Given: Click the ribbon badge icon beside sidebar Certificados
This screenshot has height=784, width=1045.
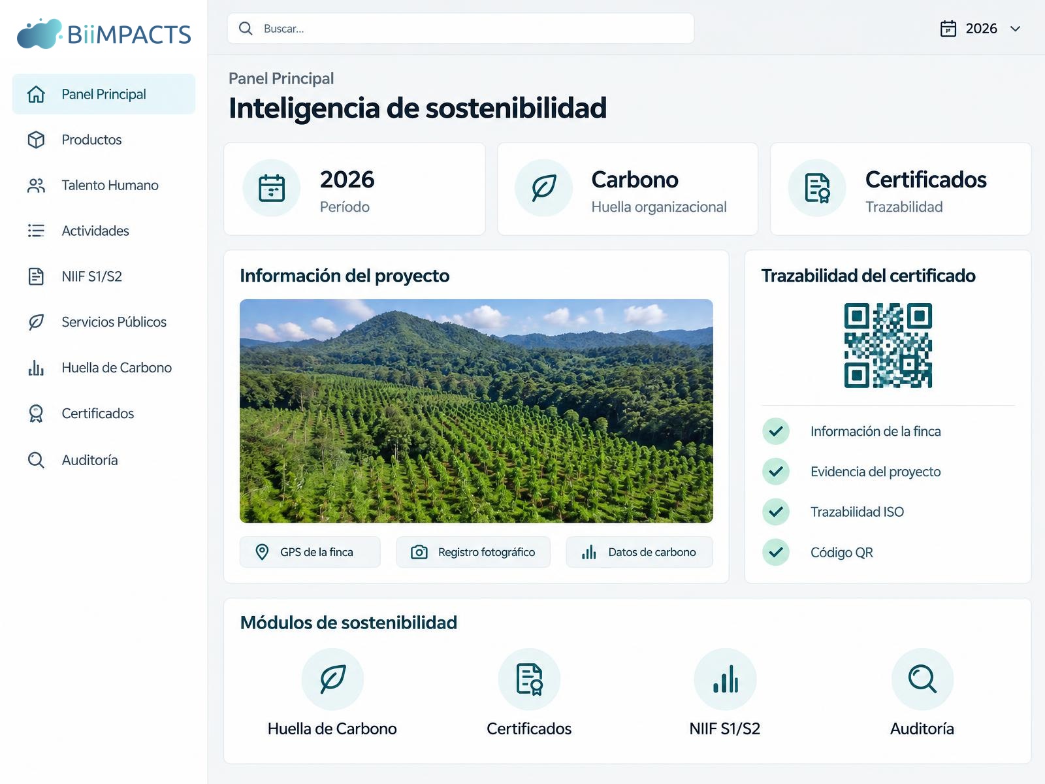Looking at the screenshot, I should 36,414.
